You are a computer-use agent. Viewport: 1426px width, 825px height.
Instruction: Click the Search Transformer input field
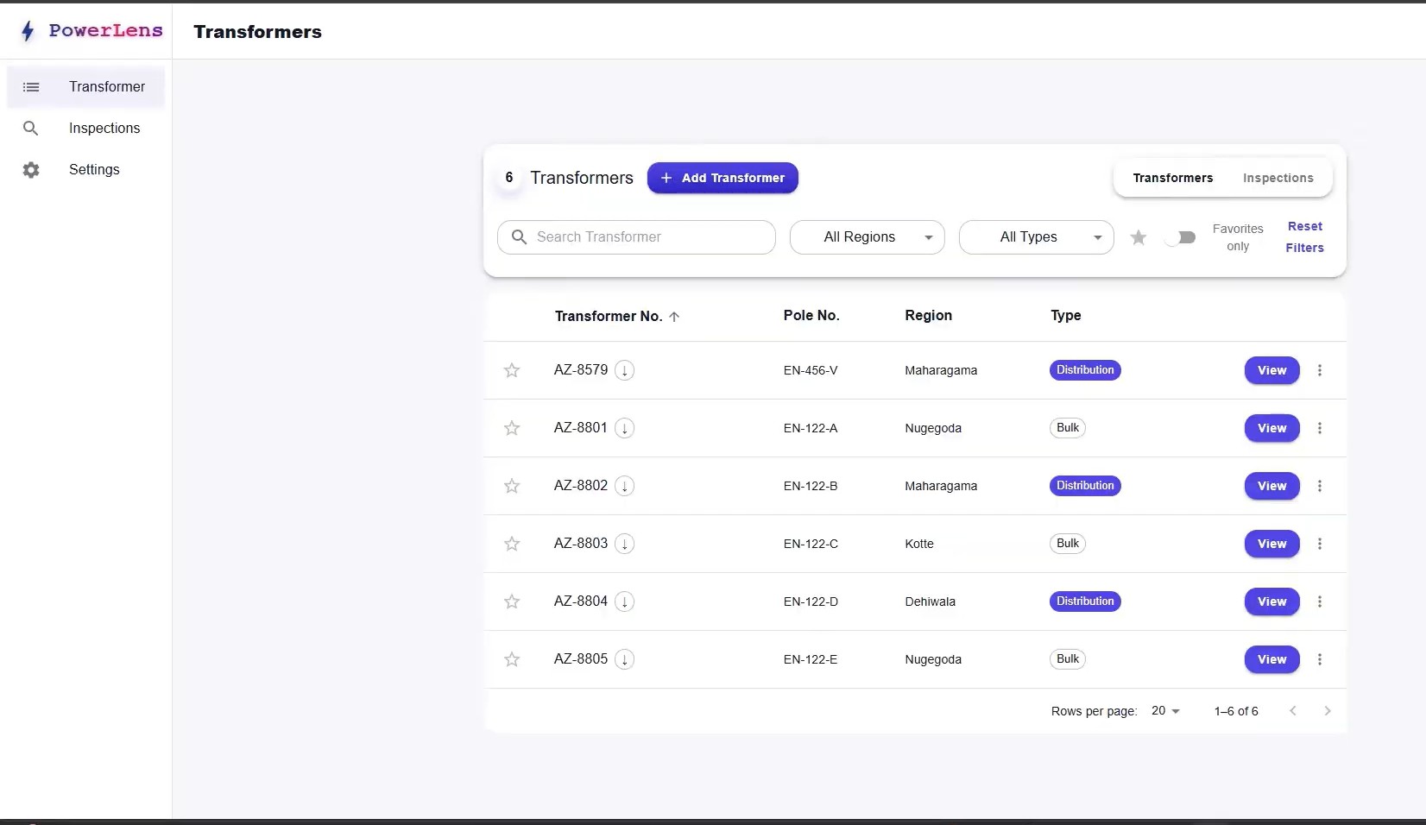point(636,237)
